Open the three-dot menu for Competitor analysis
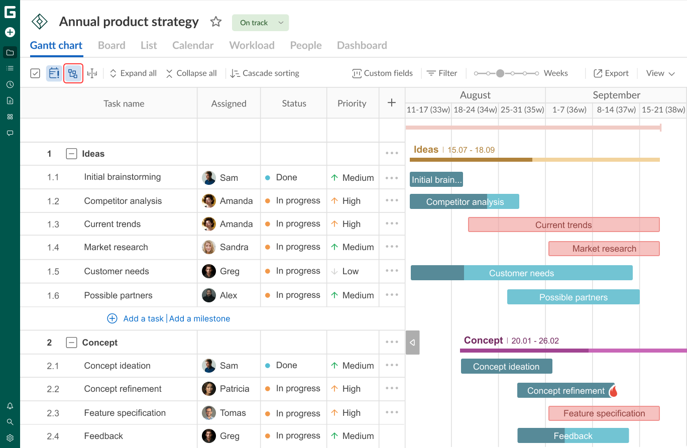687x448 pixels. (392, 200)
